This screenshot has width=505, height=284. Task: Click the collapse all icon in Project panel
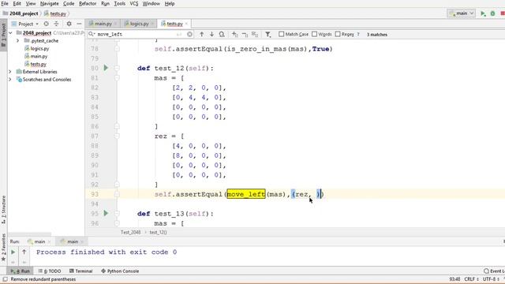56,24
